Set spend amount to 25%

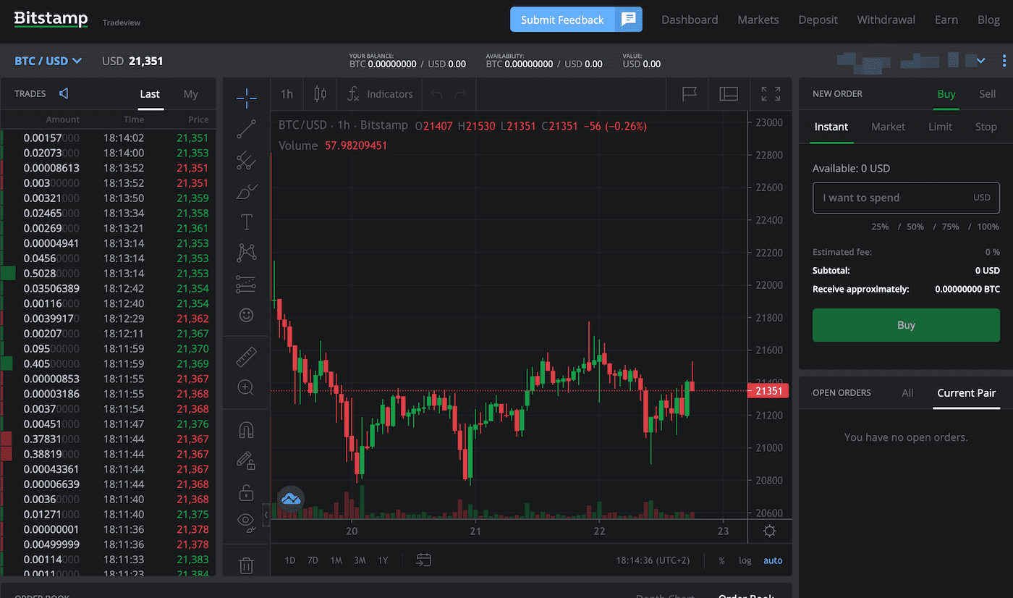click(x=880, y=227)
